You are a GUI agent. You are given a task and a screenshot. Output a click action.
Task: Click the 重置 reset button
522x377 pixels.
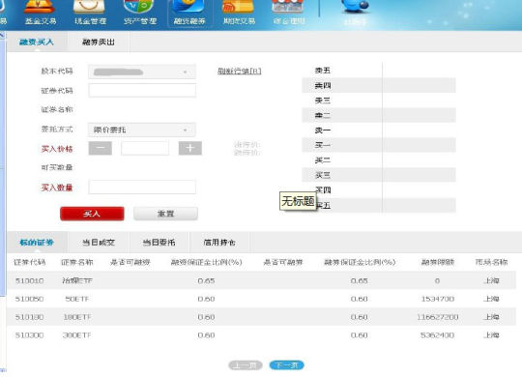pyautogui.click(x=166, y=214)
